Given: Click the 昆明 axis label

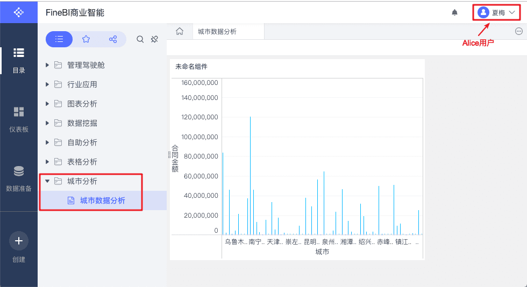Looking at the screenshot, I should coord(311,242).
